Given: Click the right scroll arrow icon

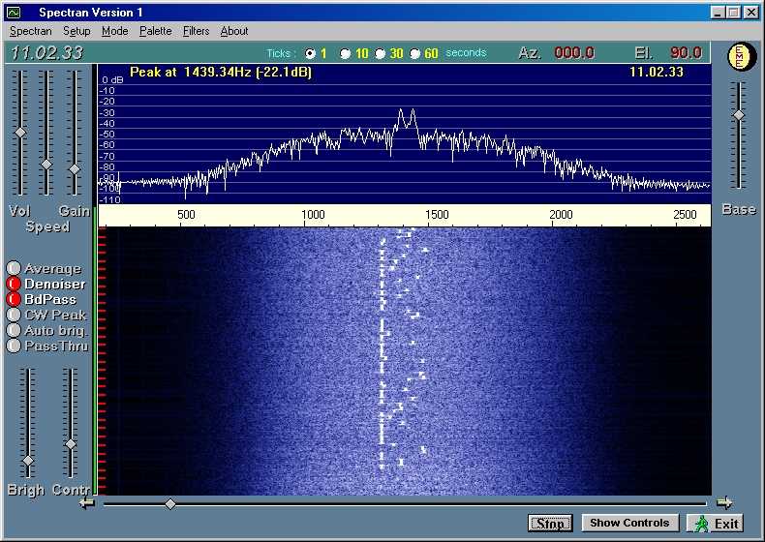Looking at the screenshot, I should [723, 502].
